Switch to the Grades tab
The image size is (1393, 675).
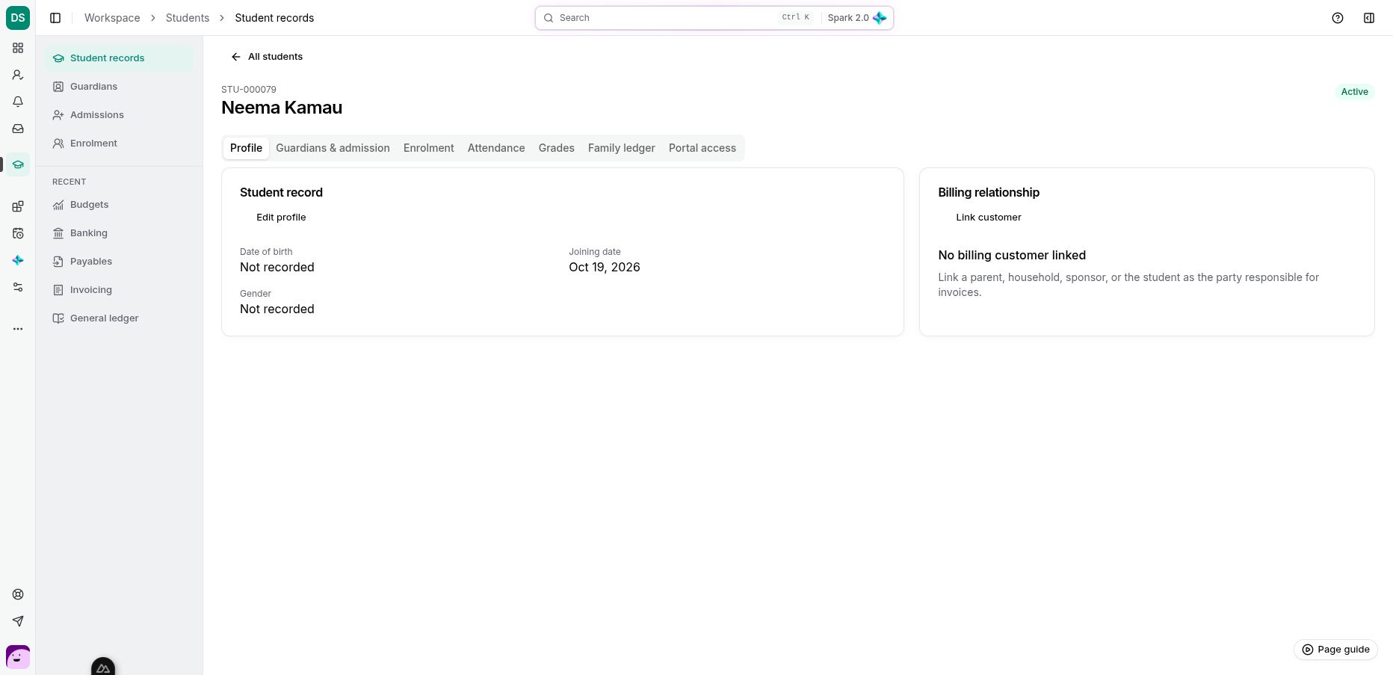click(x=557, y=148)
